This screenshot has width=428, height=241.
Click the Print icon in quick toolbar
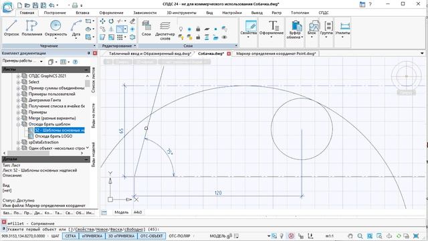75,5
